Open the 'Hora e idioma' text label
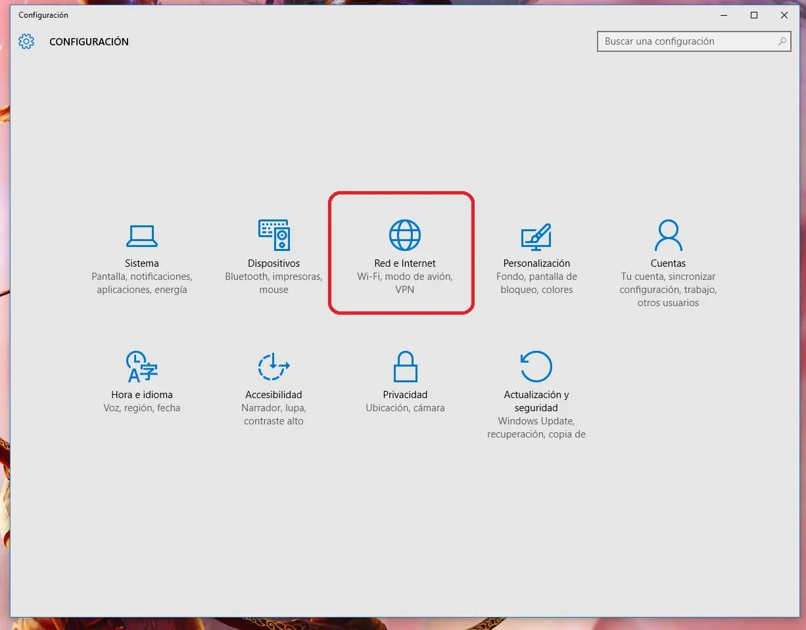Image resolution: width=806 pixels, height=630 pixels. click(142, 395)
